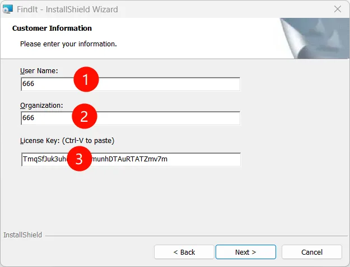
Task: Click the 'Organization:' label
Action: point(41,106)
